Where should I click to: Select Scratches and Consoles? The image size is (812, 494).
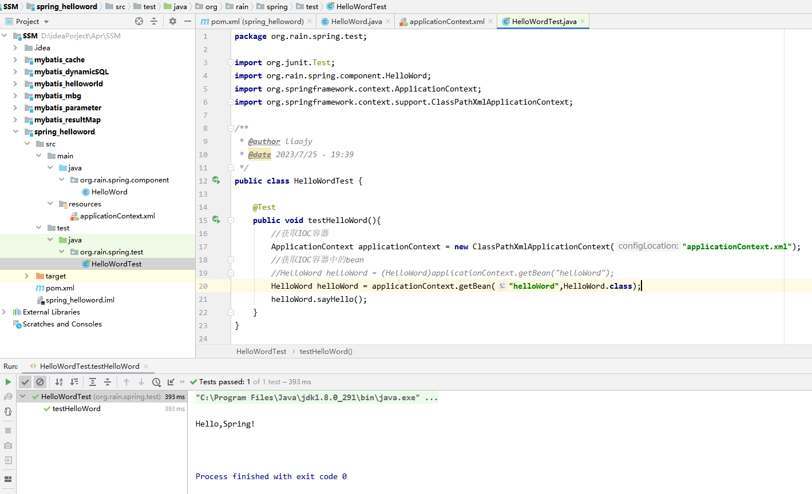(x=62, y=324)
